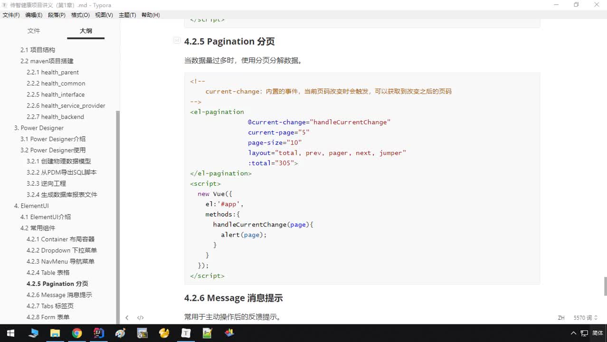607x342 pixels.
Task: Click the 4.2.6 Message 消息提示 document heading
Action: click(x=233, y=298)
